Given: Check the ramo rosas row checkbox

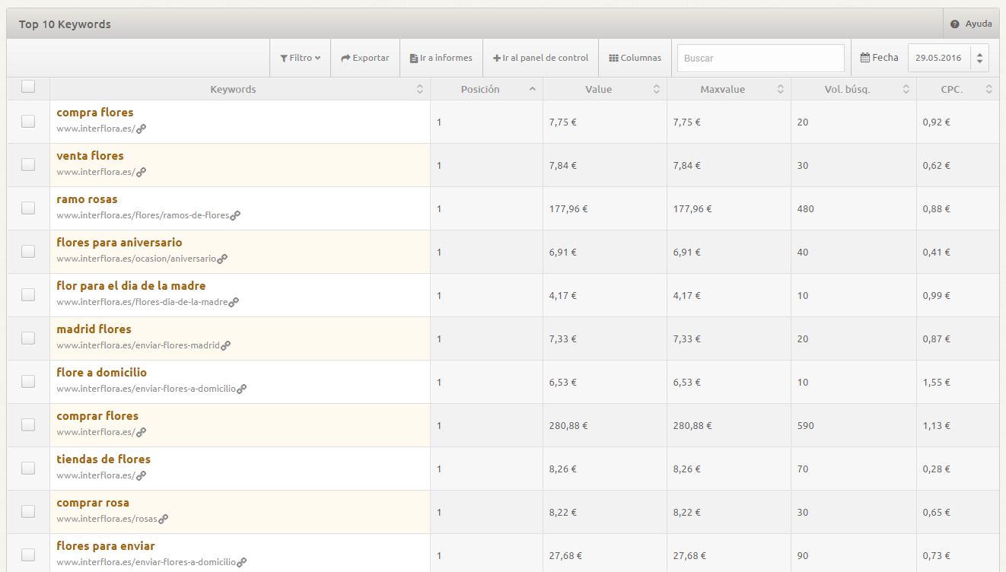Looking at the screenshot, I should point(28,208).
